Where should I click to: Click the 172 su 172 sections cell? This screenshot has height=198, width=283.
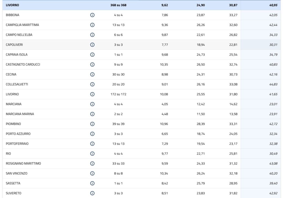click(118, 94)
